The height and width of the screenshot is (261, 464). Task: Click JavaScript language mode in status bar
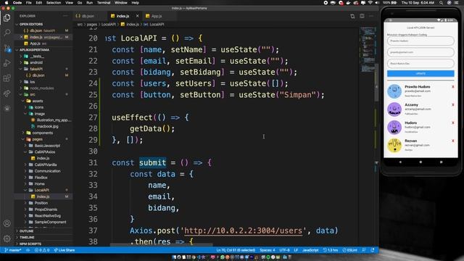click(310, 250)
